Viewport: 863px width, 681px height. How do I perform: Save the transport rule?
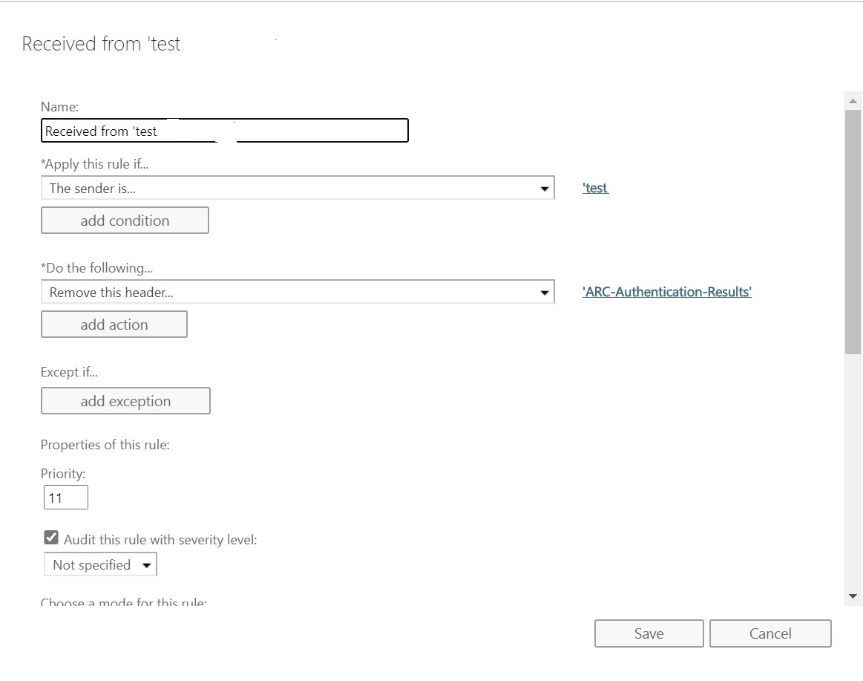click(648, 633)
